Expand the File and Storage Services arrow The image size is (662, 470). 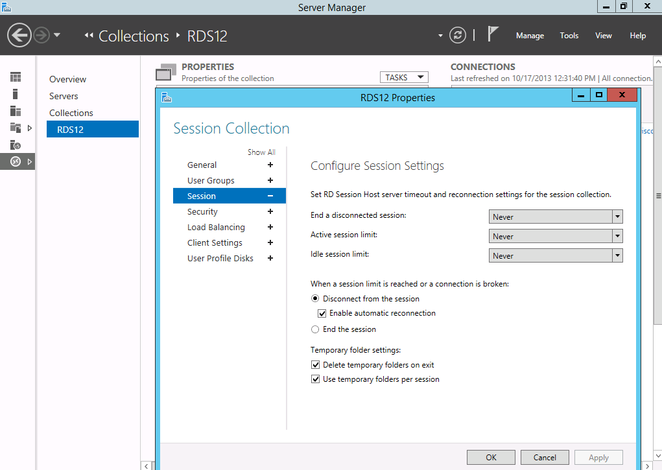30,128
